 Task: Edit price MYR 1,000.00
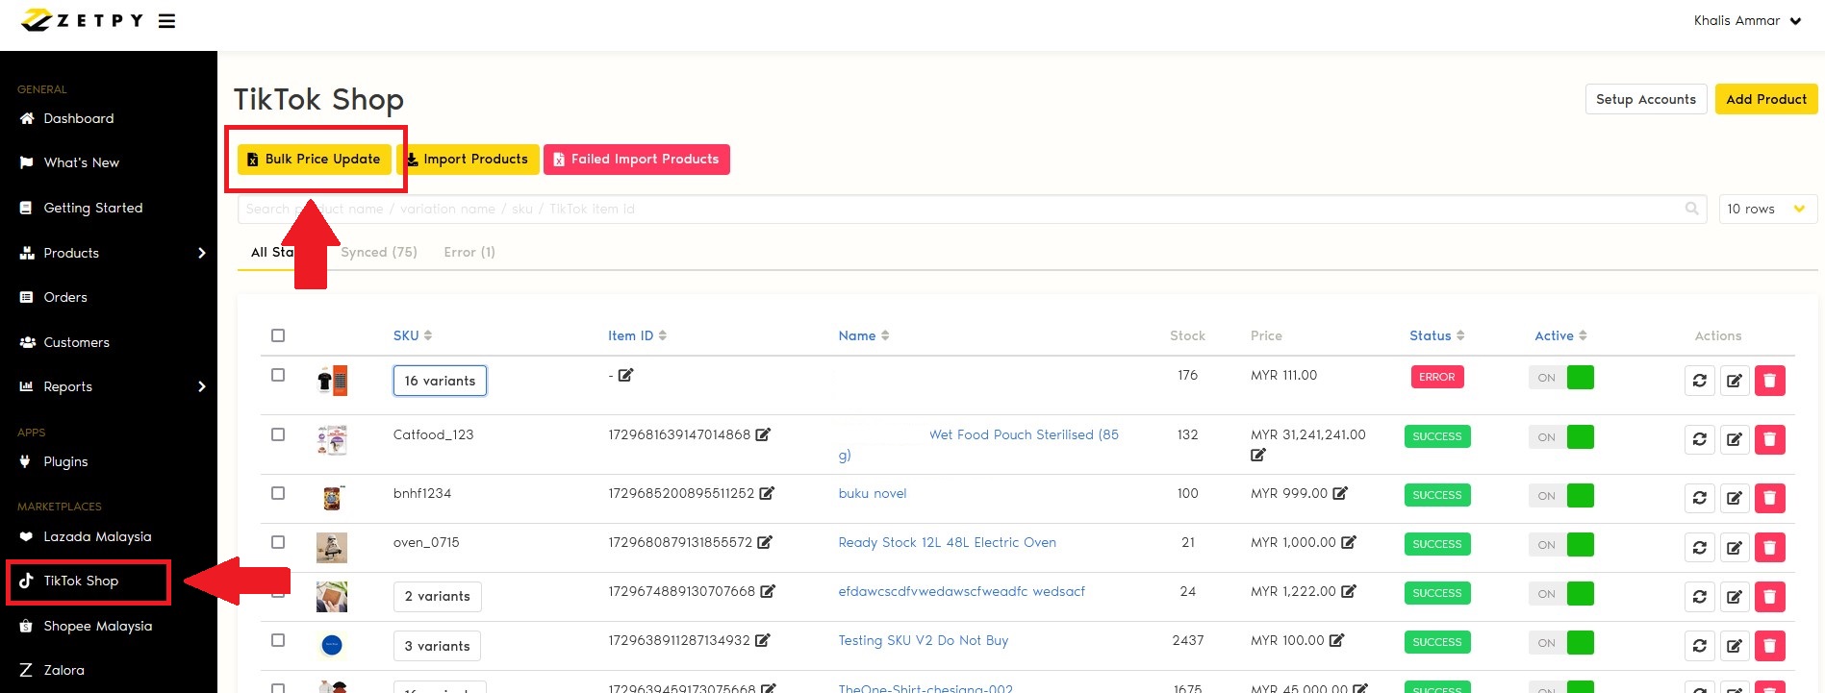tap(1349, 542)
